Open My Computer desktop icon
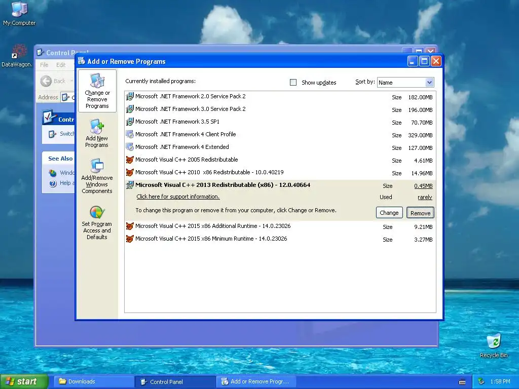The width and height of the screenshot is (519, 389). point(19,10)
